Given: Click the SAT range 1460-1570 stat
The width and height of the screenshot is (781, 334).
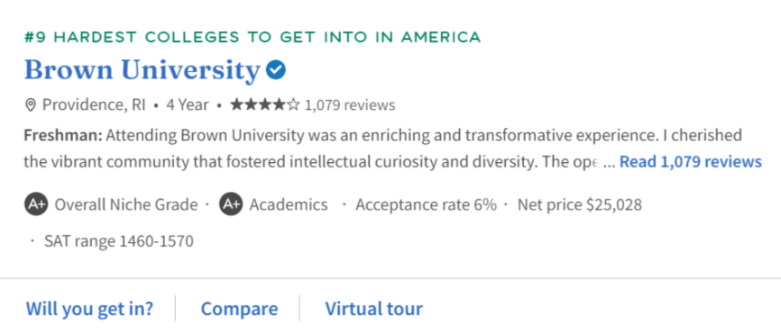Looking at the screenshot, I should click(x=118, y=241).
